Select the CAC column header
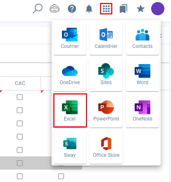The height and width of the screenshot is (182, 171). pyautogui.click(x=20, y=83)
